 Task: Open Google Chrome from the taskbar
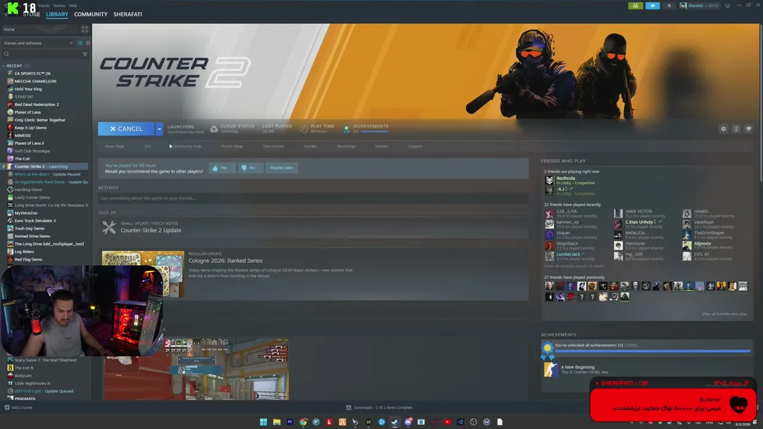(x=303, y=422)
